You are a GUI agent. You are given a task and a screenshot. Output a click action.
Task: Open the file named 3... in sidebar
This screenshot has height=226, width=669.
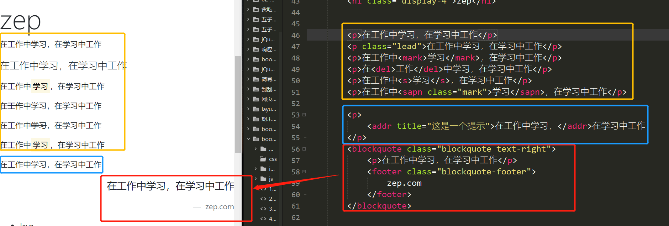pyautogui.click(x=273, y=209)
